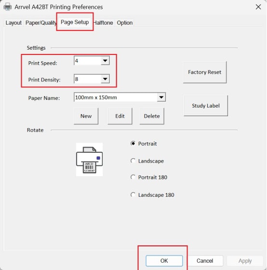Delete the selected paper size
Screen dimensions: 267x270
(x=152, y=116)
